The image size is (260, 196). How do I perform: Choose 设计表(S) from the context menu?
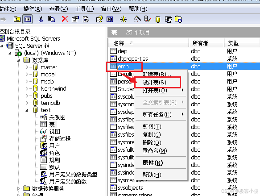[x=161, y=83]
